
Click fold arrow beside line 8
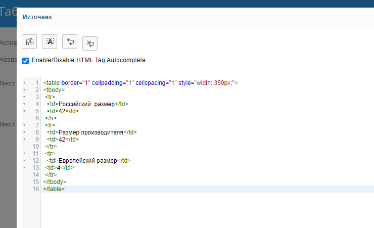(24, 132)
